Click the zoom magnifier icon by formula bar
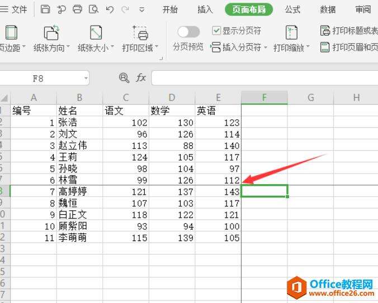 [124, 78]
